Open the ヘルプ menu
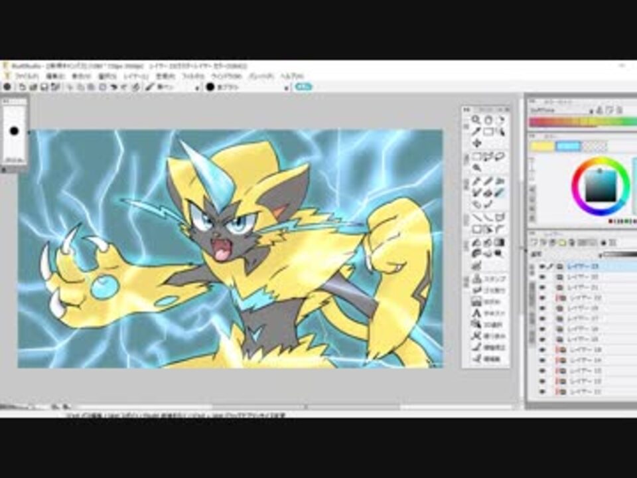The image size is (637, 478). 292,76
